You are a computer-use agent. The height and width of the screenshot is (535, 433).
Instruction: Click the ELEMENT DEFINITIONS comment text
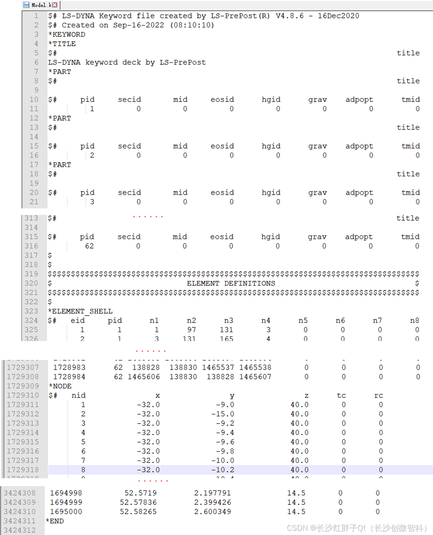[x=231, y=283]
